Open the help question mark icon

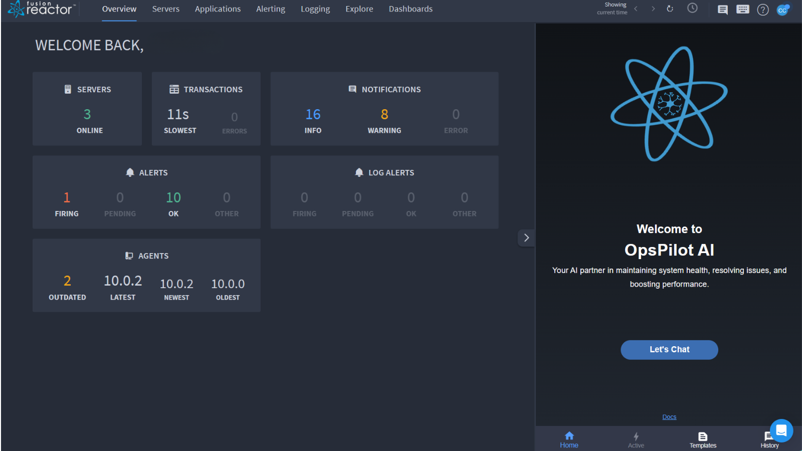[x=763, y=10]
